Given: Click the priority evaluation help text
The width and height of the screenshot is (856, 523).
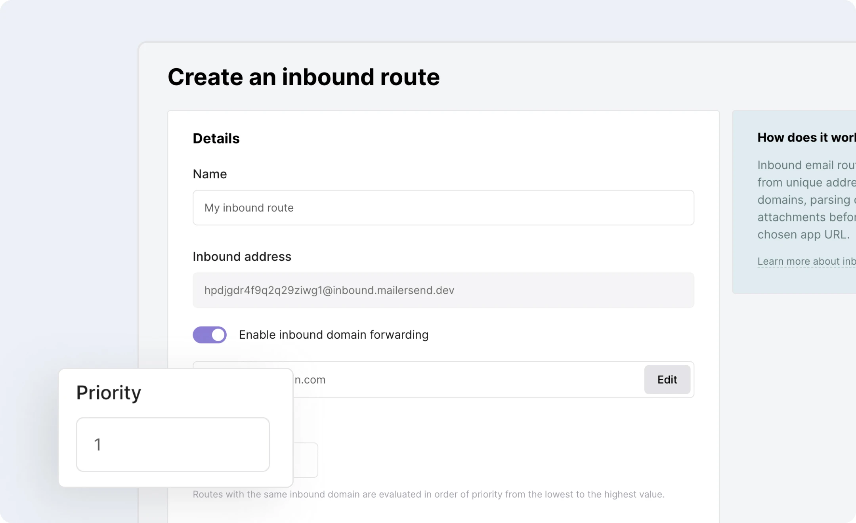Looking at the screenshot, I should pyautogui.click(x=428, y=494).
